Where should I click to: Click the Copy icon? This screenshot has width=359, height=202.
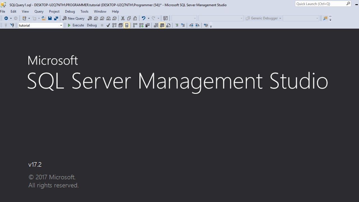pos(129,18)
